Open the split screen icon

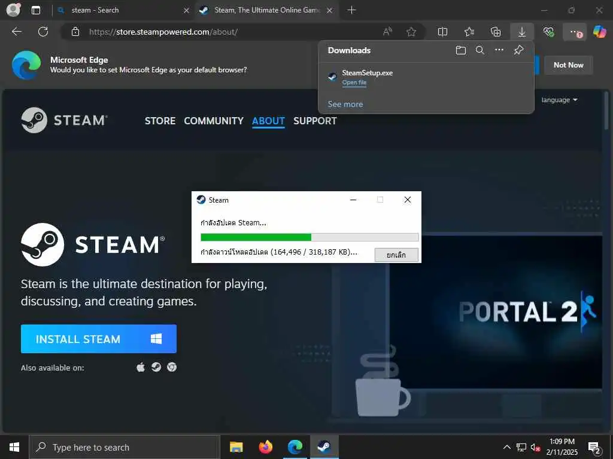point(442,32)
